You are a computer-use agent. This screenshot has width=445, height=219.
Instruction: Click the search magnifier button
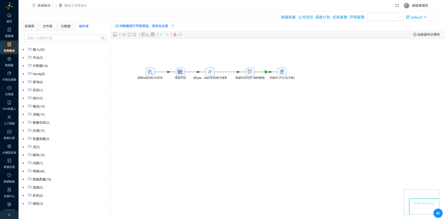pos(103,38)
